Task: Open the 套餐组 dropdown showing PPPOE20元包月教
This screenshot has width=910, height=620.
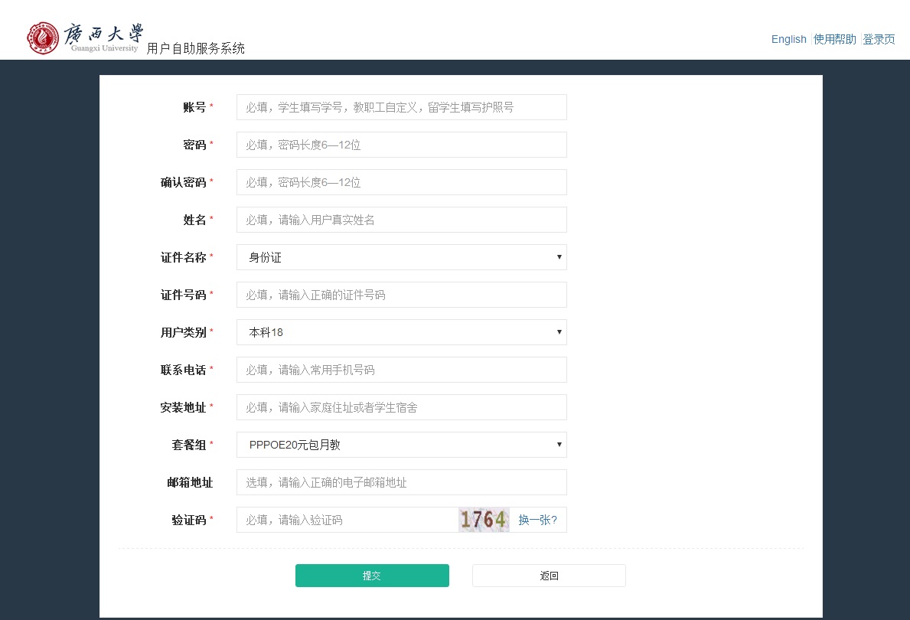Action: (401, 445)
